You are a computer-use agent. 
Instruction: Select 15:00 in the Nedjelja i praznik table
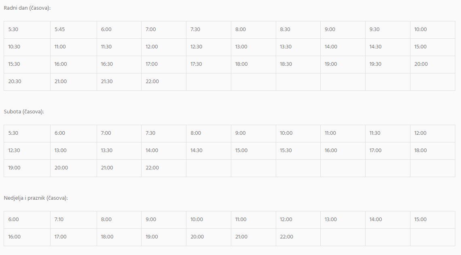[421, 219]
